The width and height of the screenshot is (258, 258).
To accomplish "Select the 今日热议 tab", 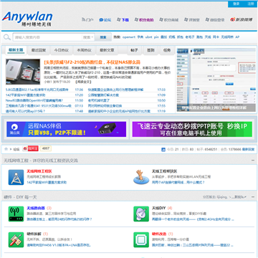I will point(61,50).
